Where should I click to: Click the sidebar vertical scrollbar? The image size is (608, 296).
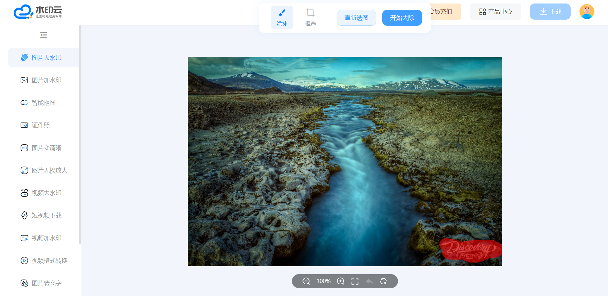80,135
